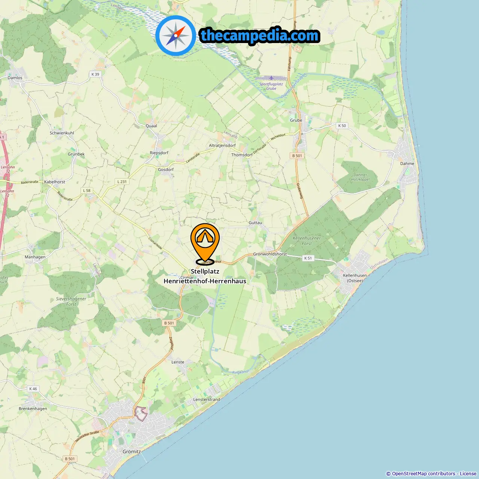The height and width of the screenshot is (479, 479).
Task: Click the Stellplatz Henriettenhof-Herrenhaus label
Action: pos(205,276)
